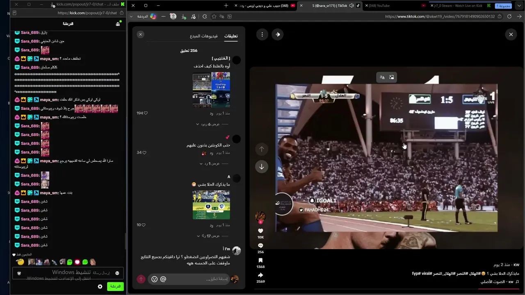Viewport: 525px width, 295px height.
Task: Open the gift icon in Kick chat header
Action: click(118, 24)
